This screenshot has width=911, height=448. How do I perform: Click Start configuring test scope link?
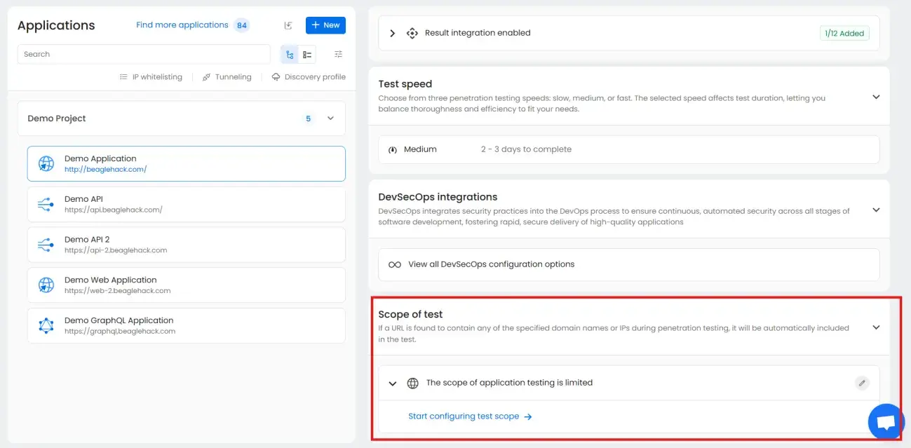click(x=470, y=416)
